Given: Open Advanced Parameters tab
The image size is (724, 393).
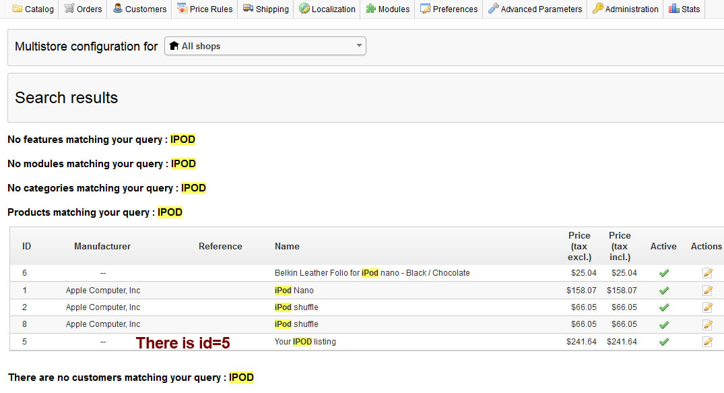Looking at the screenshot, I should coord(535,9).
